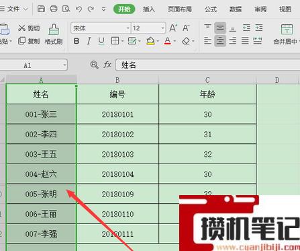Switch to the 数据 tab

coord(236,9)
